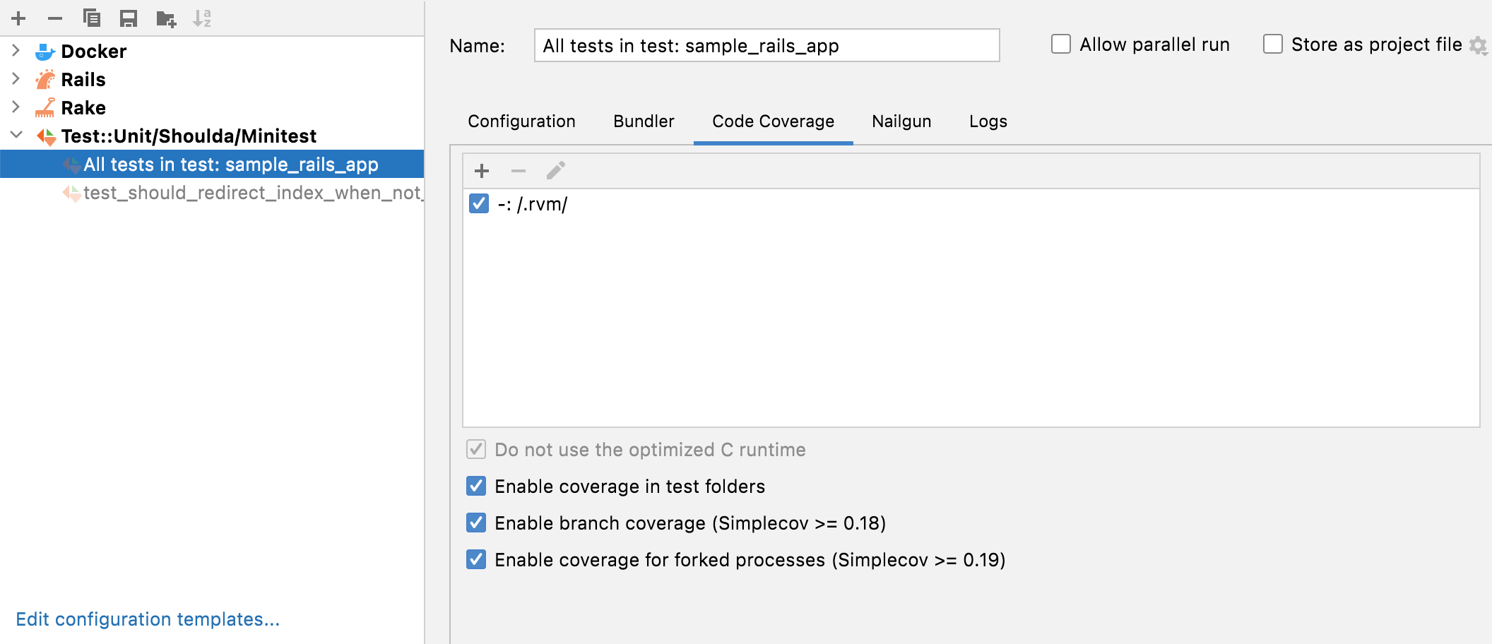Screen dimensions: 1492x644
Task: Sort configurations alphabetically
Action: (x=204, y=18)
